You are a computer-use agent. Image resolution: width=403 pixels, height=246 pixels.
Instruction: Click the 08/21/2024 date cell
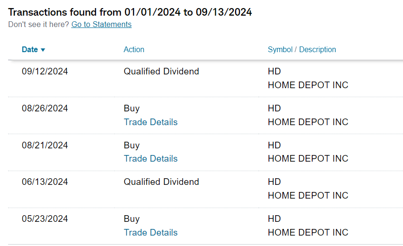coord(45,145)
